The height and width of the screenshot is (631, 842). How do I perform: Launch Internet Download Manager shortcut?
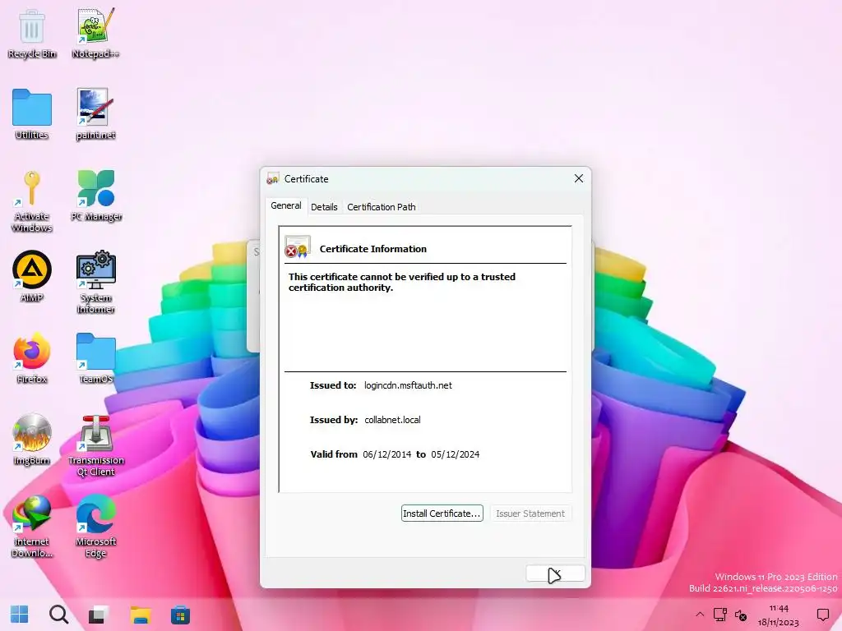tap(32, 527)
